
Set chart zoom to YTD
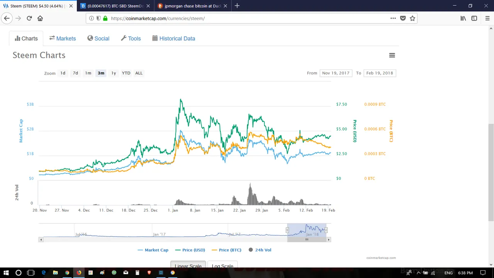[126, 73]
